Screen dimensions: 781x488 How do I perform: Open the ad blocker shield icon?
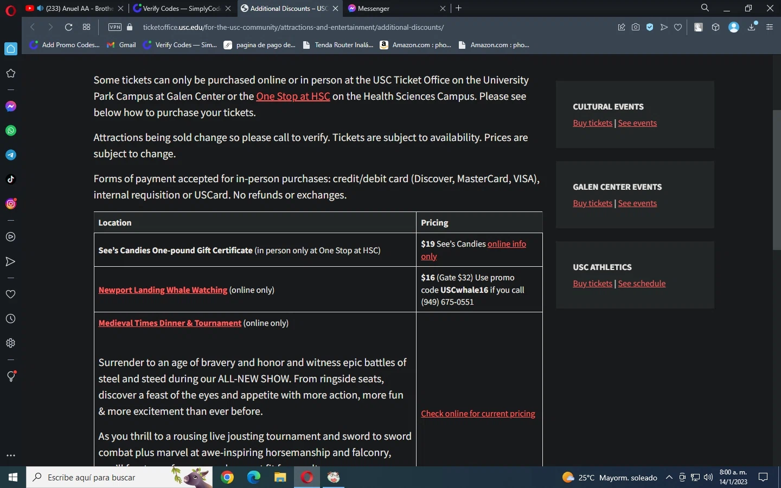pyautogui.click(x=650, y=27)
